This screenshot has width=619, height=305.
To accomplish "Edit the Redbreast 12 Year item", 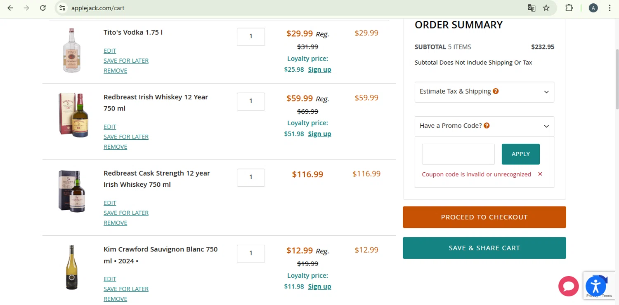I will pos(110,127).
